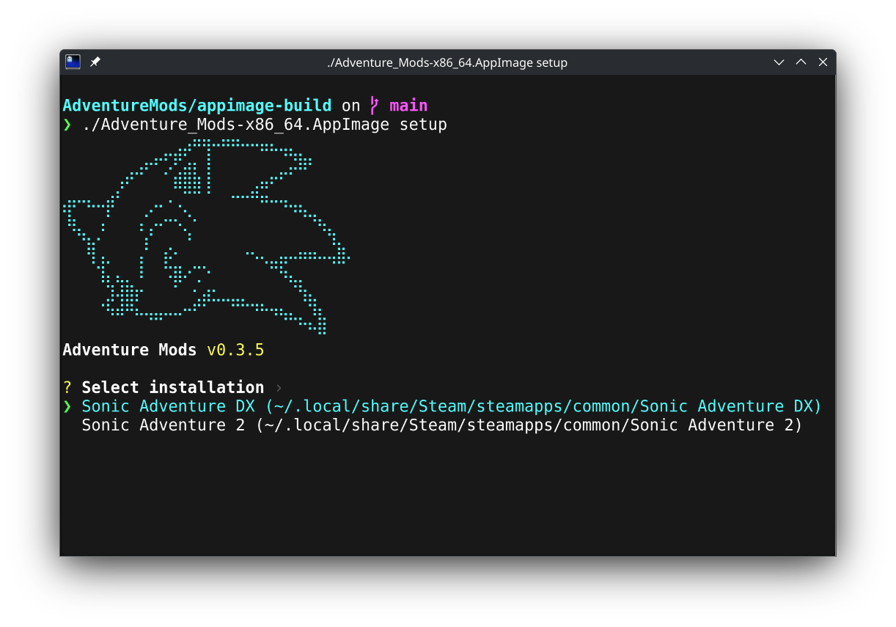Screen dimensions: 896x627
Task: Click the window title bar text
Action: point(447,62)
